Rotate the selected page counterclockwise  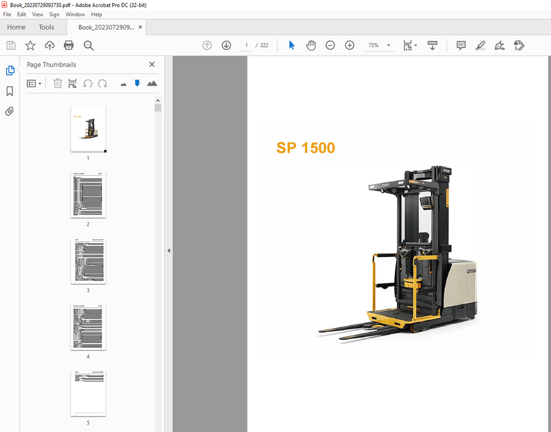click(88, 83)
